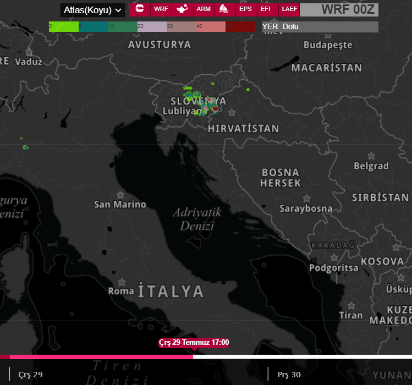Pick the dusty rose 30 legend swatch
The width and height of the screenshot is (412, 385).
coord(182,27)
